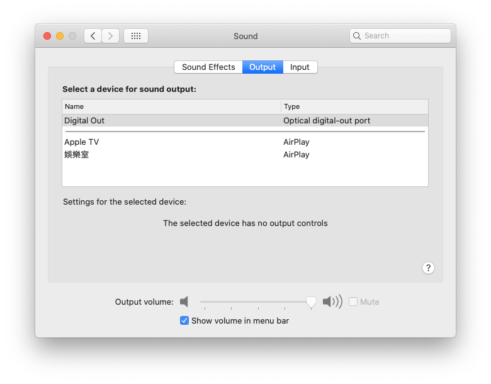Viewport: 491px width, 384px height.
Task: Select the Output tab
Action: click(262, 67)
